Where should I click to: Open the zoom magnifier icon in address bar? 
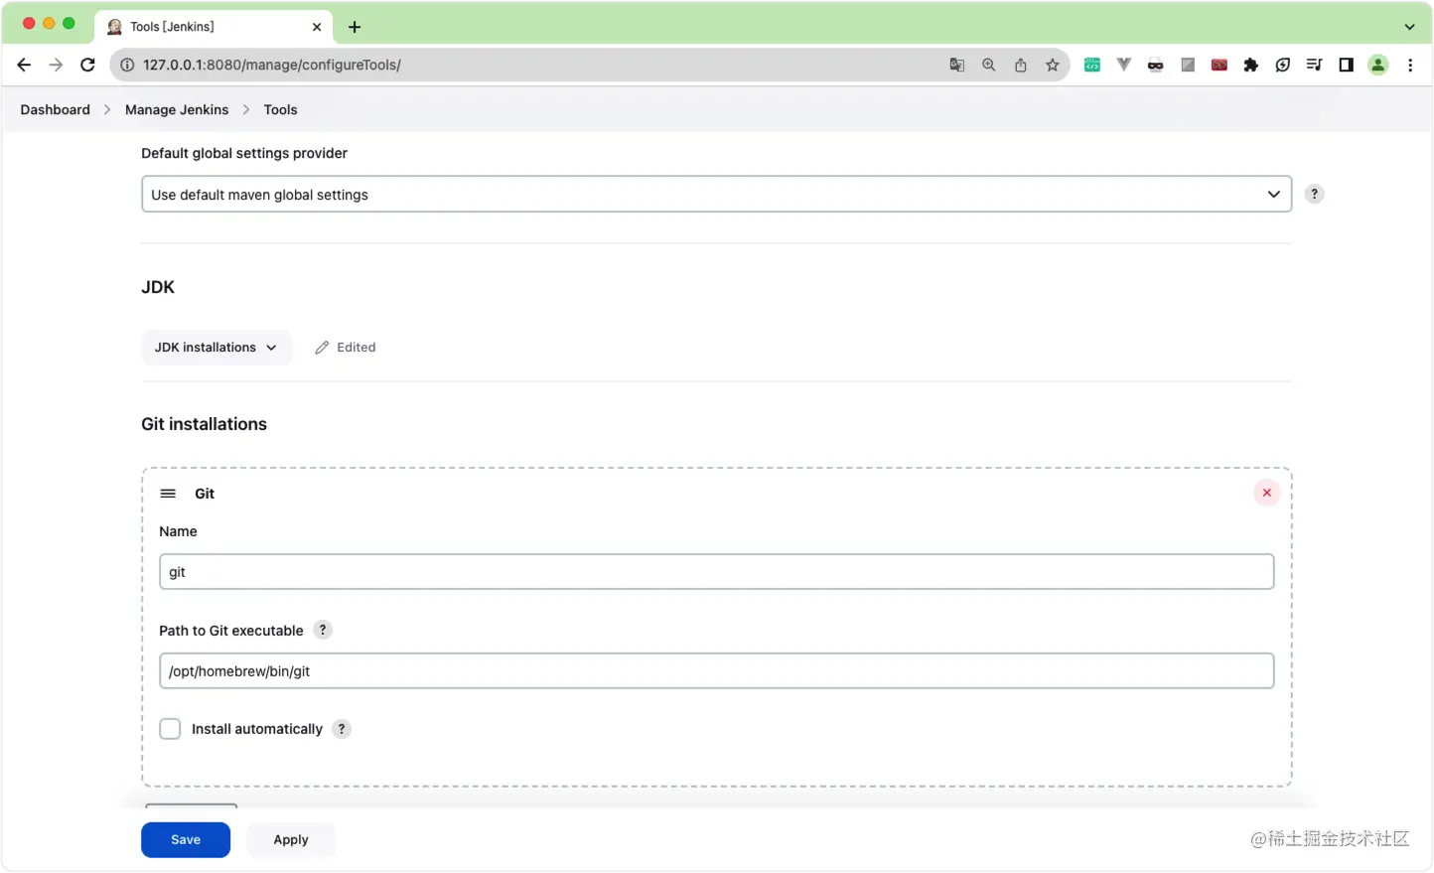(x=989, y=65)
